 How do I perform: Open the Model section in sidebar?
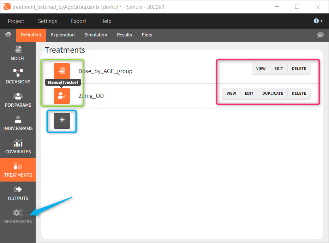(18, 53)
